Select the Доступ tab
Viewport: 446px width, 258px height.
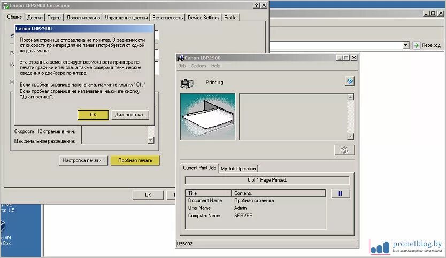[35, 18]
